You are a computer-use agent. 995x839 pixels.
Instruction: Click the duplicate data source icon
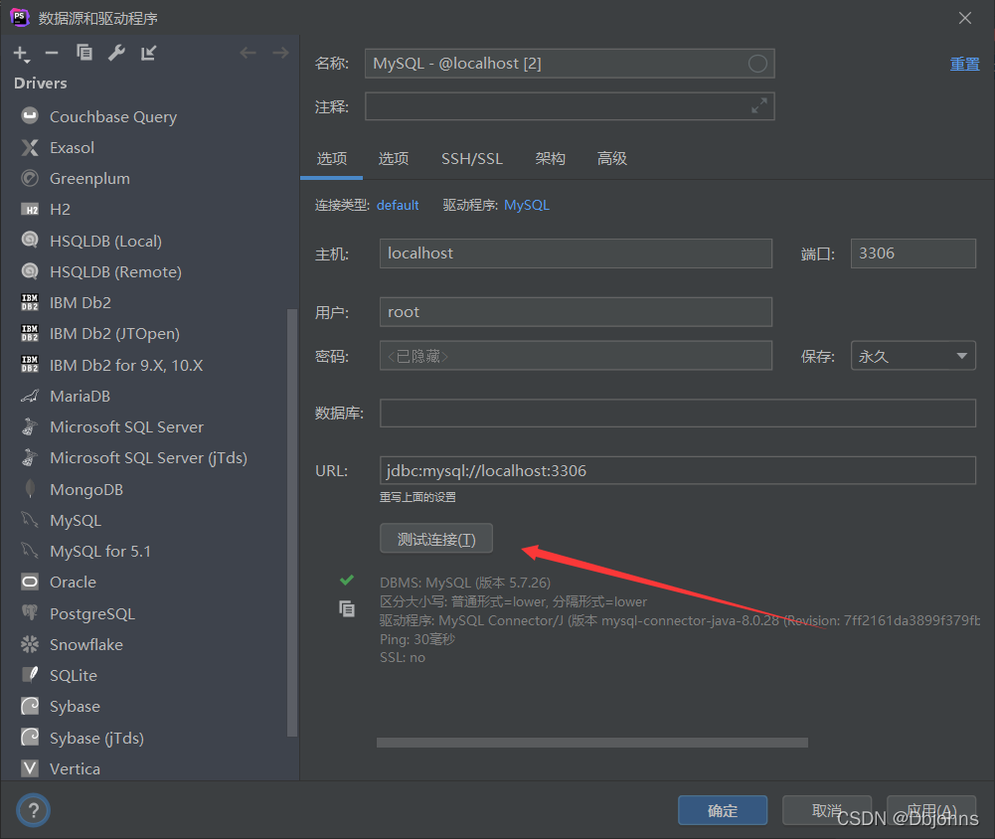point(84,53)
